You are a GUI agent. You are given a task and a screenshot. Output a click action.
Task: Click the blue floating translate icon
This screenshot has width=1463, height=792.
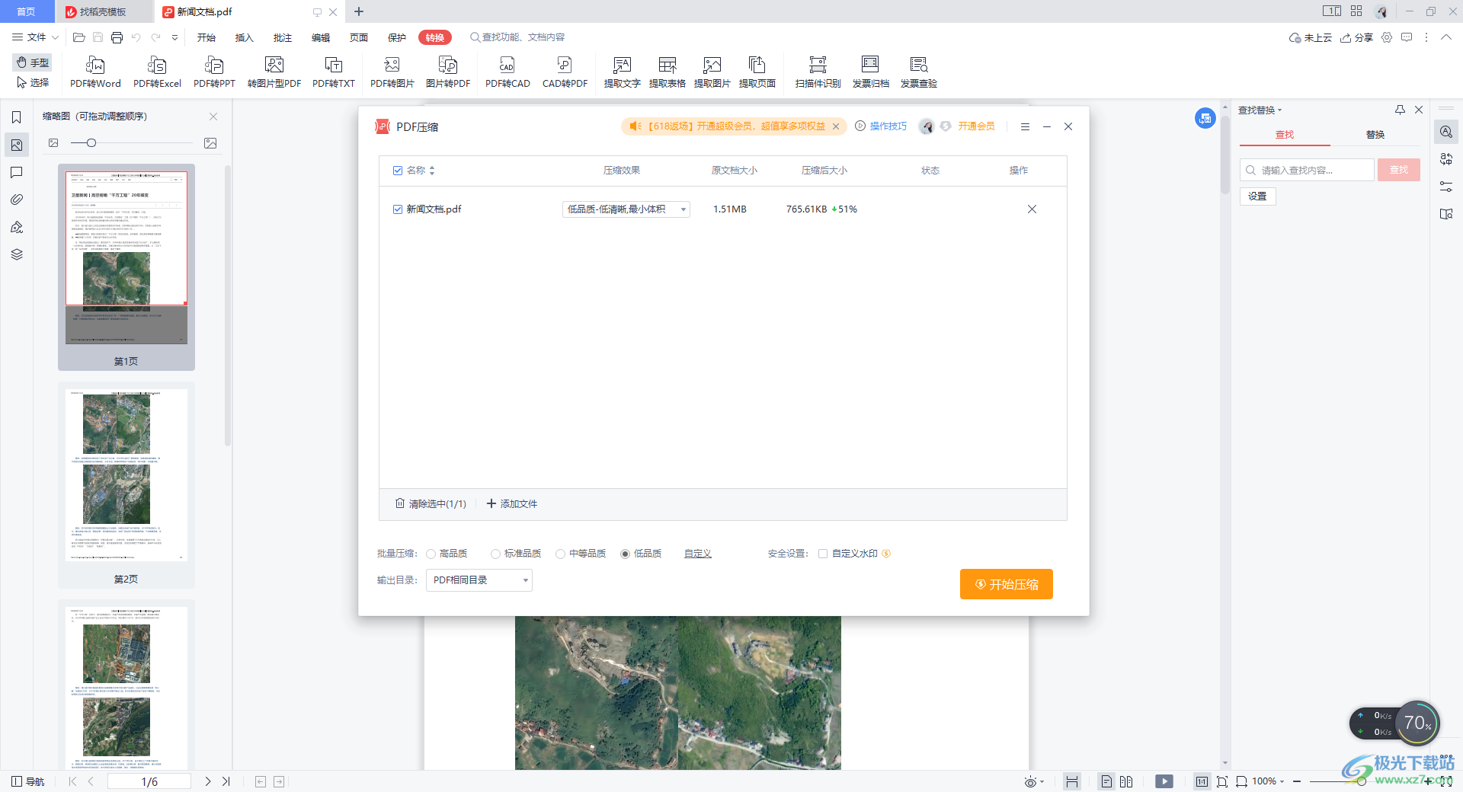1205,118
